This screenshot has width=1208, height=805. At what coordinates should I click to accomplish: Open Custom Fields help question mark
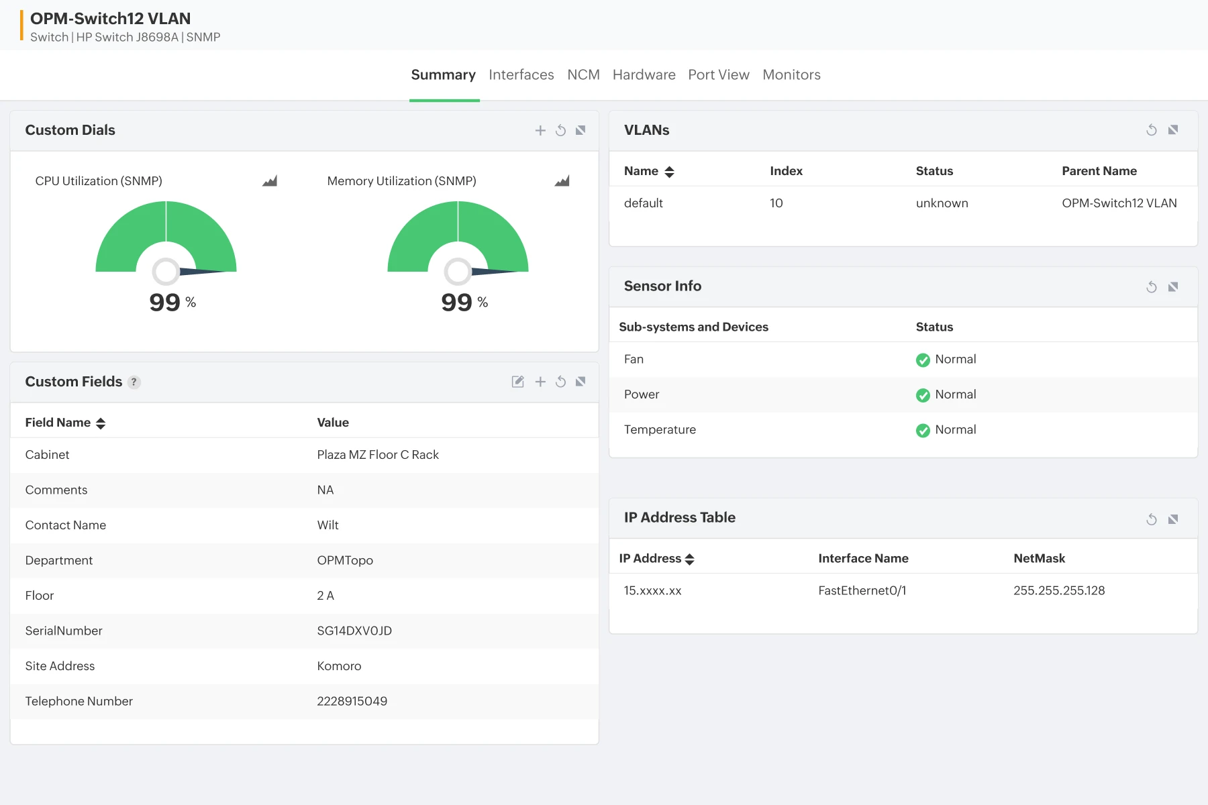134,382
